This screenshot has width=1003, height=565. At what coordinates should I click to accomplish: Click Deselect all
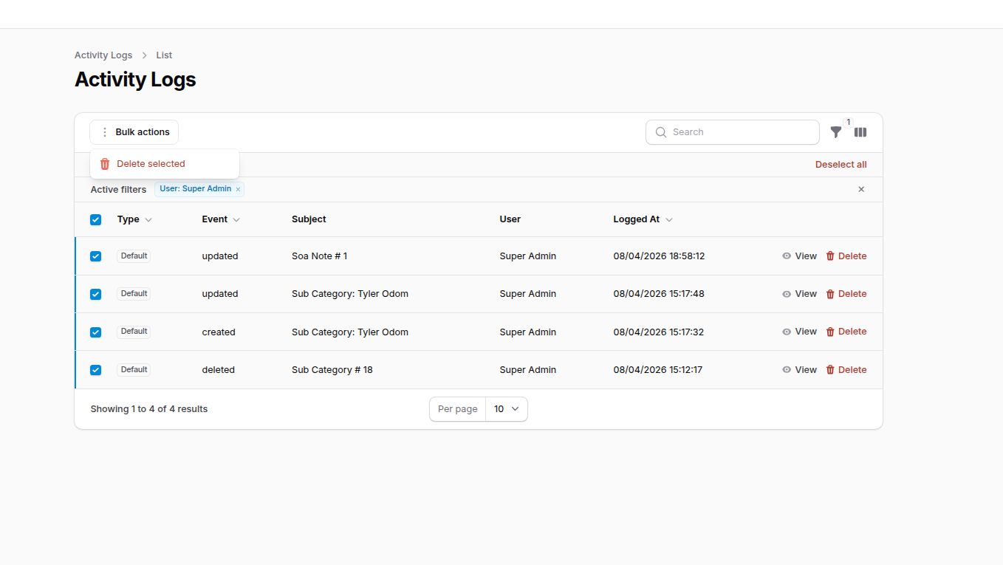pyautogui.click(x=841, y=164)
